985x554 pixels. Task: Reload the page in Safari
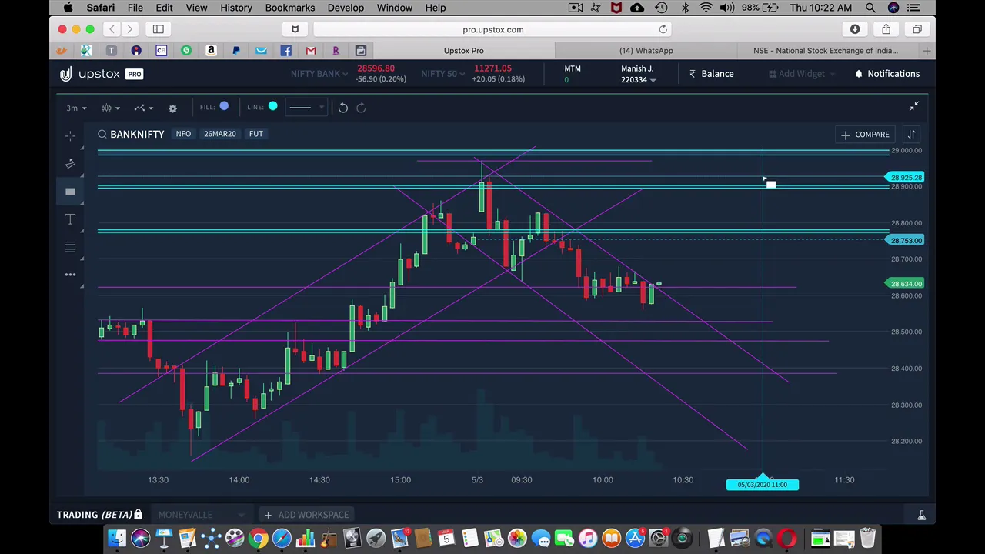(x=663, y=29)
